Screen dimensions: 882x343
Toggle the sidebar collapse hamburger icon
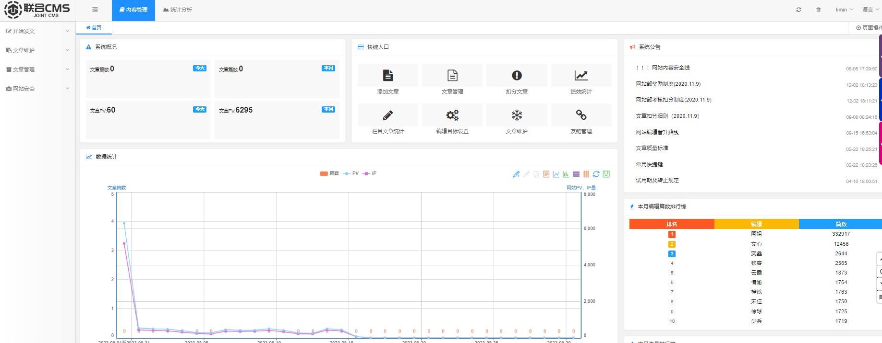point(95,10)
